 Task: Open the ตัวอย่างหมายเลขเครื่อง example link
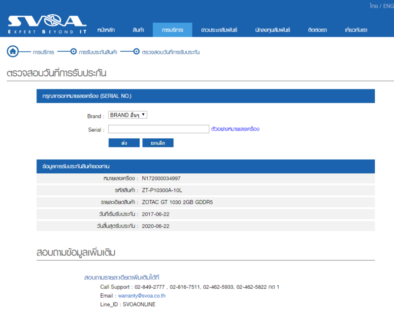pyautogui.click(x=235, y=129)
